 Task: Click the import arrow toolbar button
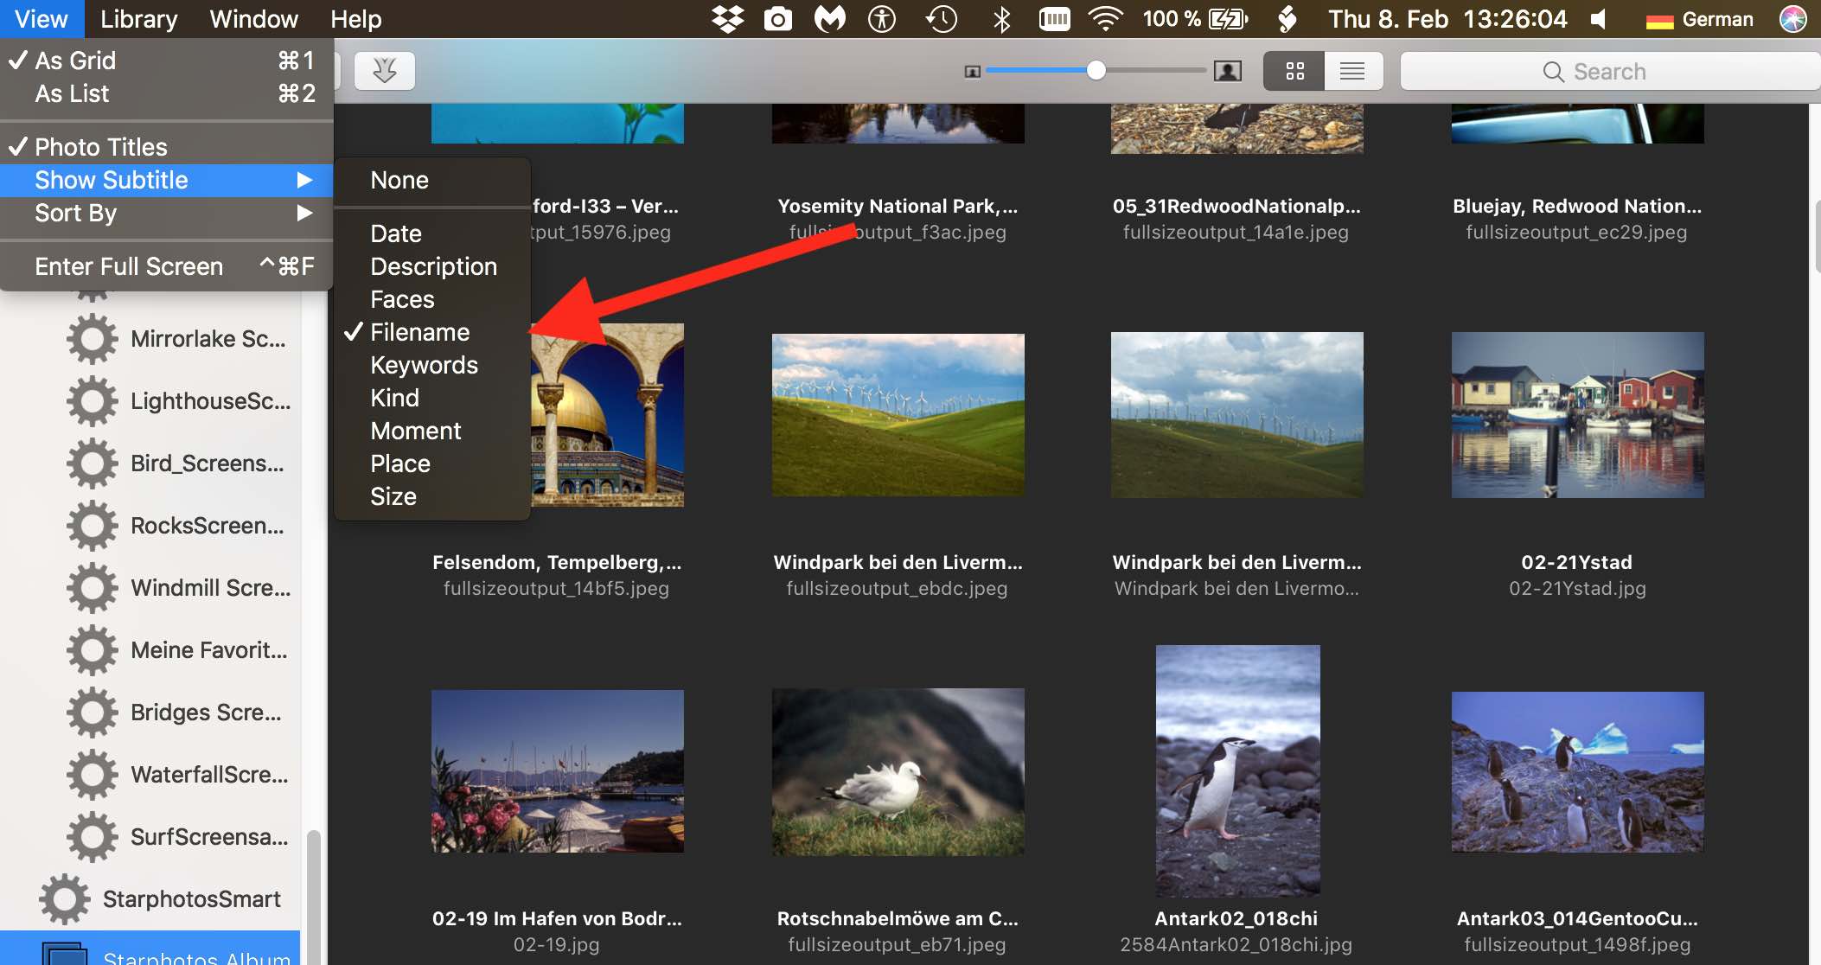coord(385,71)
